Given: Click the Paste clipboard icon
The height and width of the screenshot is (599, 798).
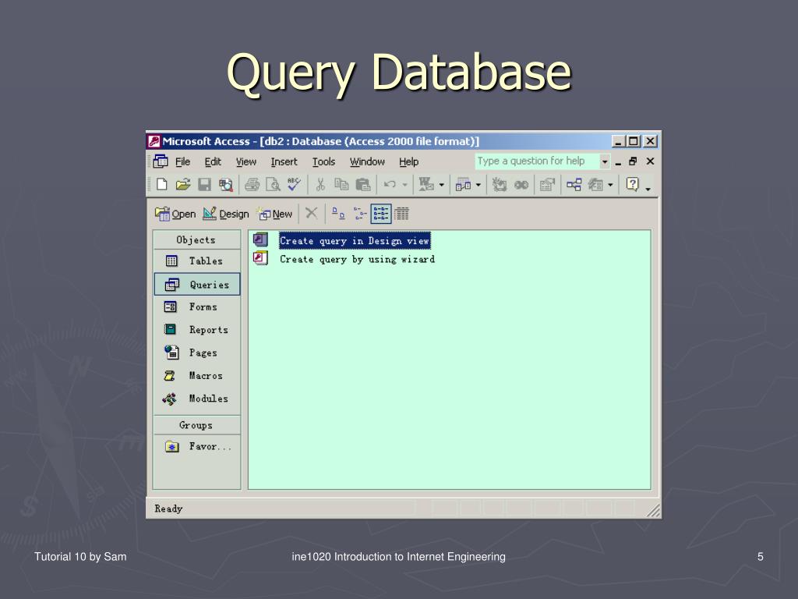Looking at the screenshot, I should point(362,185).
